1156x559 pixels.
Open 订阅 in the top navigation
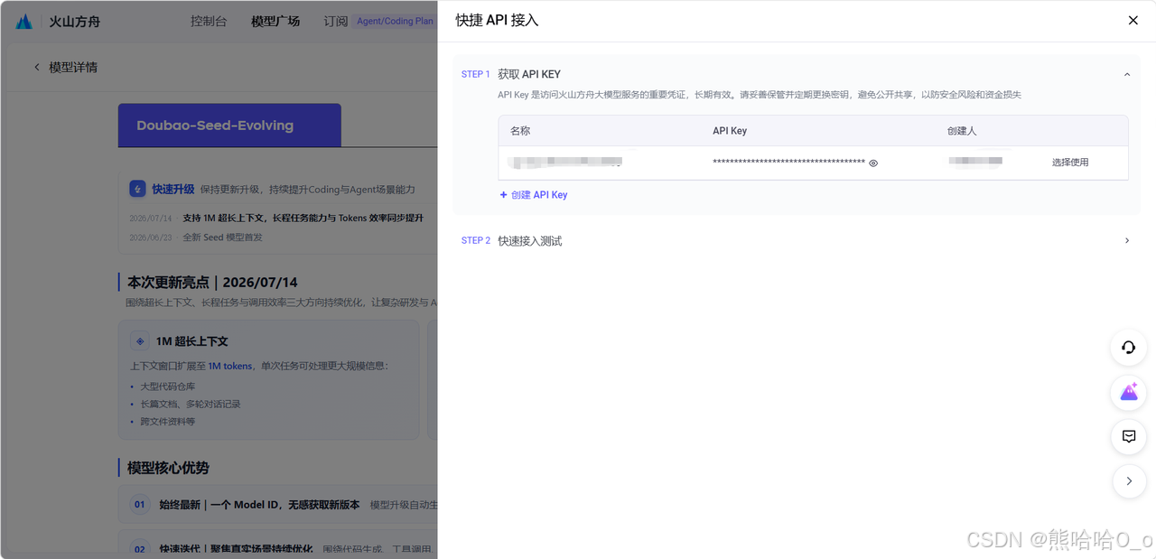coord(336,21)
